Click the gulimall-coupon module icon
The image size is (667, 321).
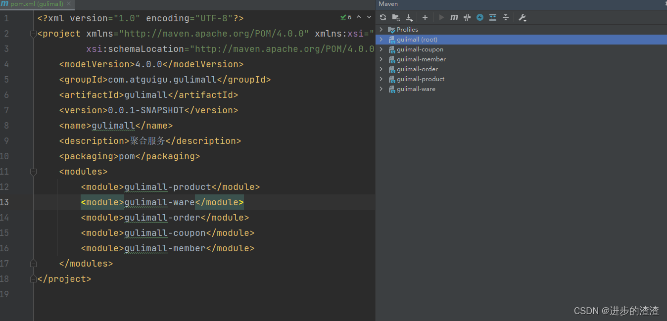coord(391,49)
